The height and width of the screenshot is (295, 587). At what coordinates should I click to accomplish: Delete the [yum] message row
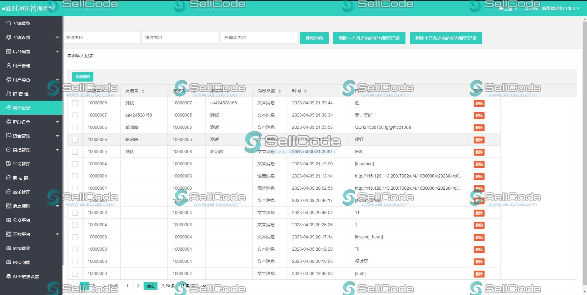pos(479,274)
